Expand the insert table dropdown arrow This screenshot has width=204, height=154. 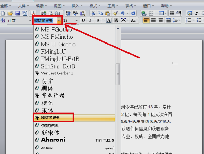click(x=165, y=13)
